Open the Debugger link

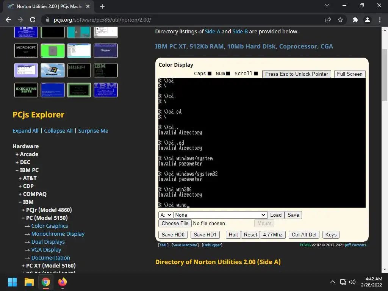pyautogui.click(x=212, y=245)
